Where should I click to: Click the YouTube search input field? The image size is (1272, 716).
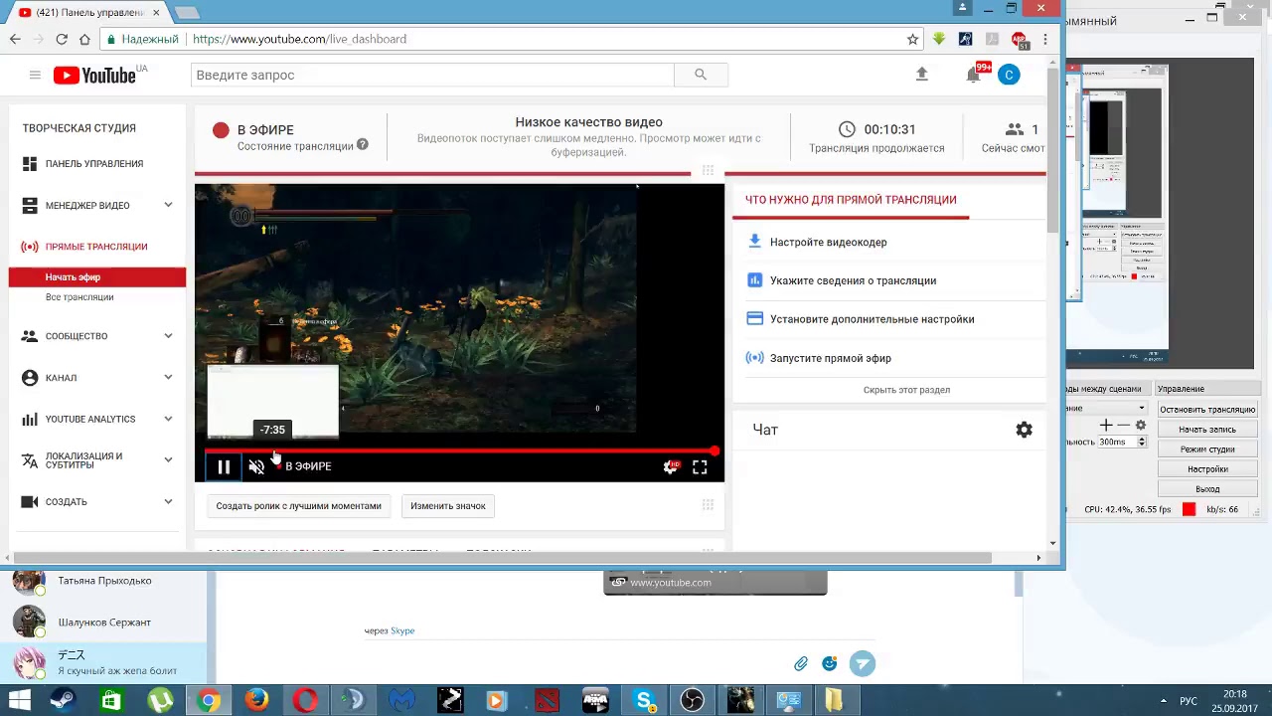[x=432, y=75]
